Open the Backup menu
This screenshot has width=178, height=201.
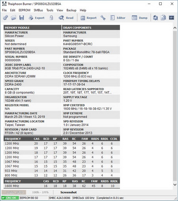(71, 10)
